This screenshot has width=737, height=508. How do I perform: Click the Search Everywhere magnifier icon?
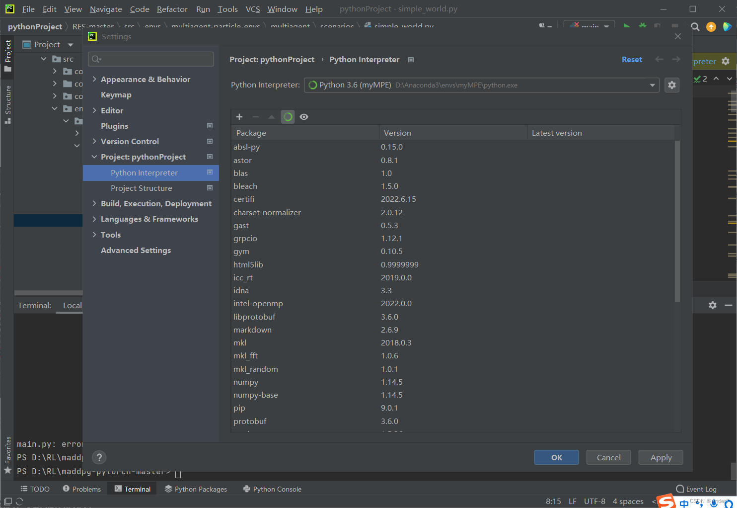point(695,27)
